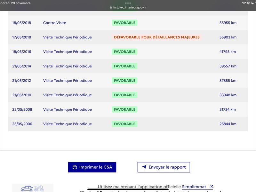The width and height of the screenshot is (256, 192).
Task: Tap the moon Do Not Disturb icon
Action: pyautogui.click(x=252, y=3)
